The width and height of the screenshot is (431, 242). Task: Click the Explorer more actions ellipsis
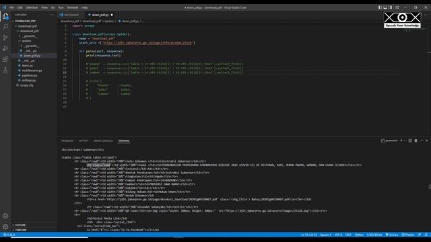pos(52,15)
